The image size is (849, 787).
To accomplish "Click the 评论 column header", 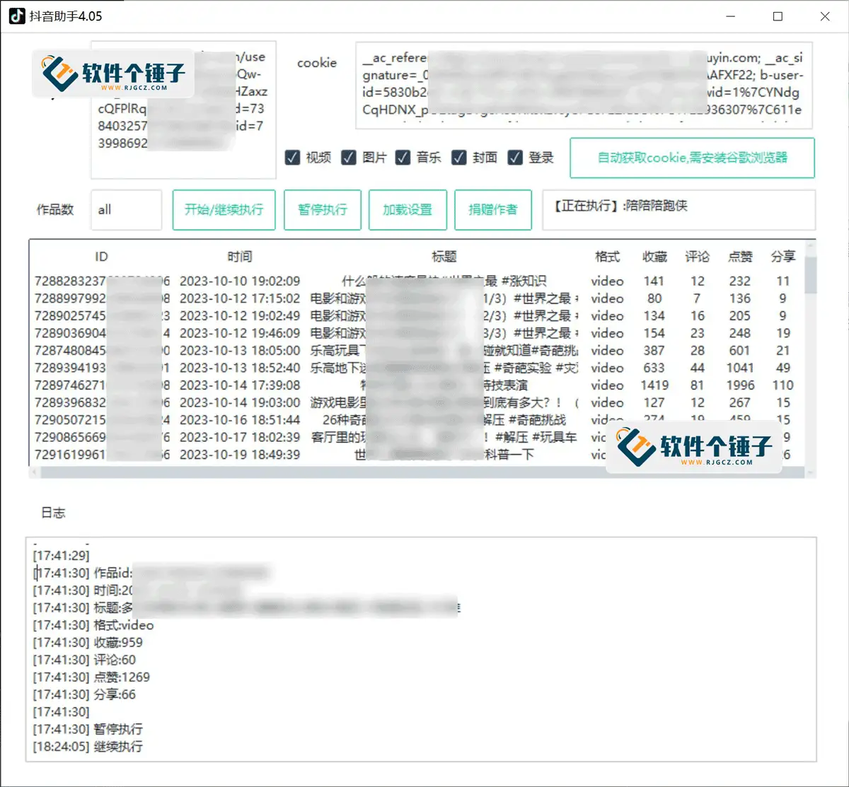I will pyautogui.click(x=698, y=257).
